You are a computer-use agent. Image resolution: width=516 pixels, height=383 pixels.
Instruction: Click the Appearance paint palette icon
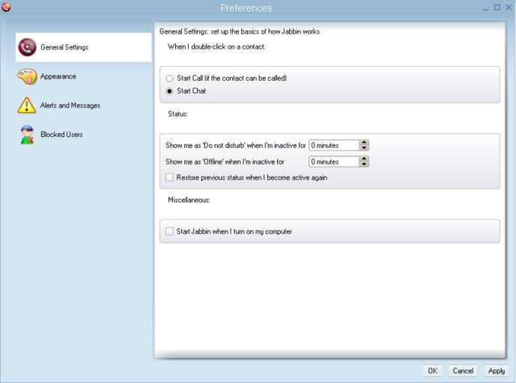pyautogui.click(x=27, y=76)
